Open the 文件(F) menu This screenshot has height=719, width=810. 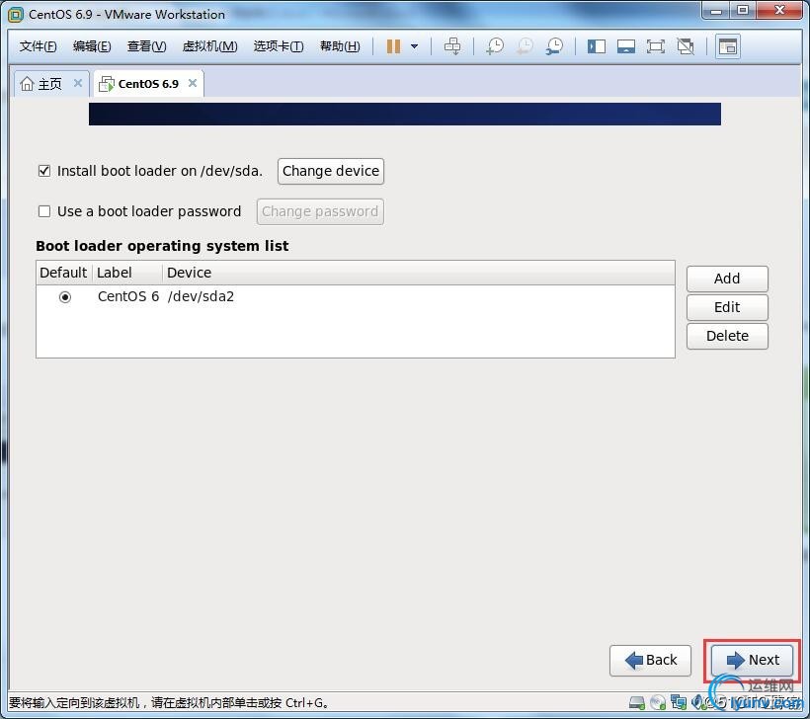(x=38, y=46)
